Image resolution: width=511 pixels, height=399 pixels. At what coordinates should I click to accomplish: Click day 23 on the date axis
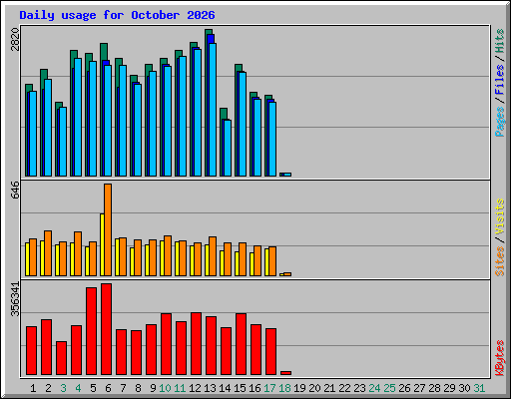point(359,388)
